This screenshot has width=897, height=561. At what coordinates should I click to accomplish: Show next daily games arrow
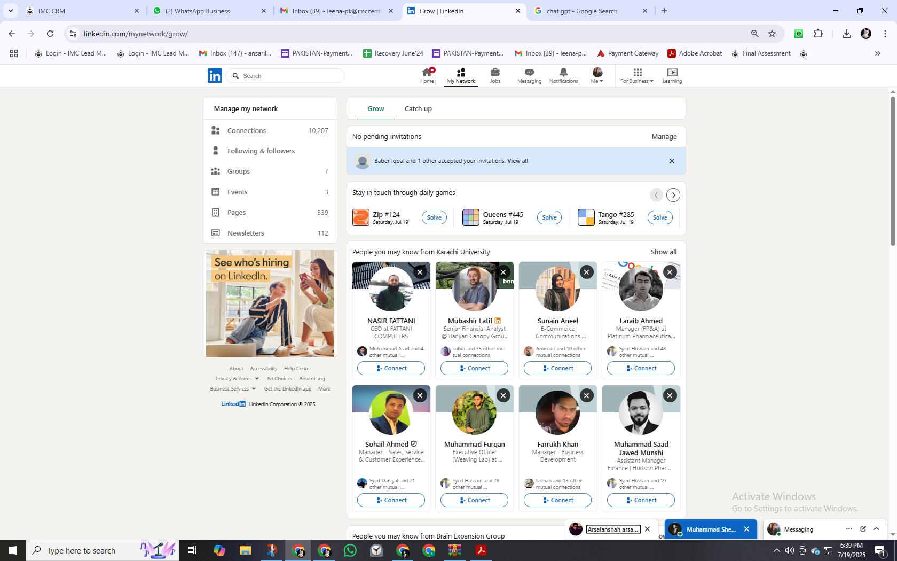point(673,195)
